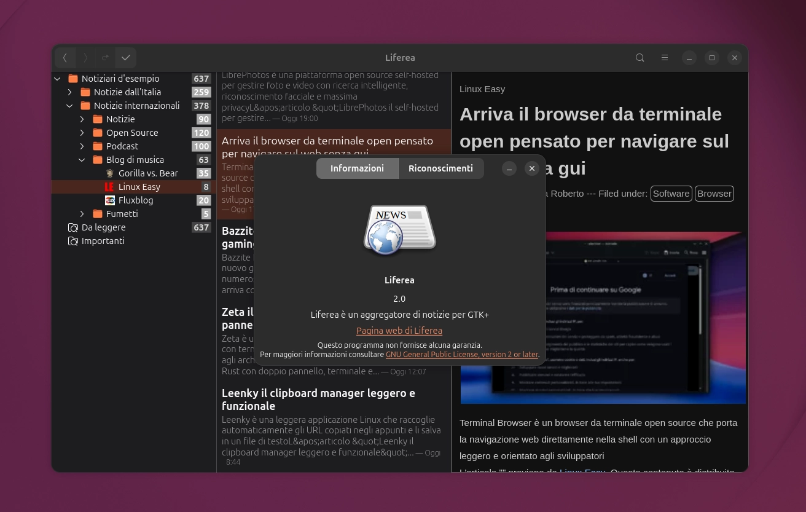Screen dimensions: 806x512
Task: Click the 378 unread count badge
Action: tap(202, 106)
